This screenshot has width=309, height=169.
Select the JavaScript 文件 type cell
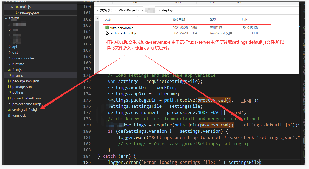[x=221, y=33]
